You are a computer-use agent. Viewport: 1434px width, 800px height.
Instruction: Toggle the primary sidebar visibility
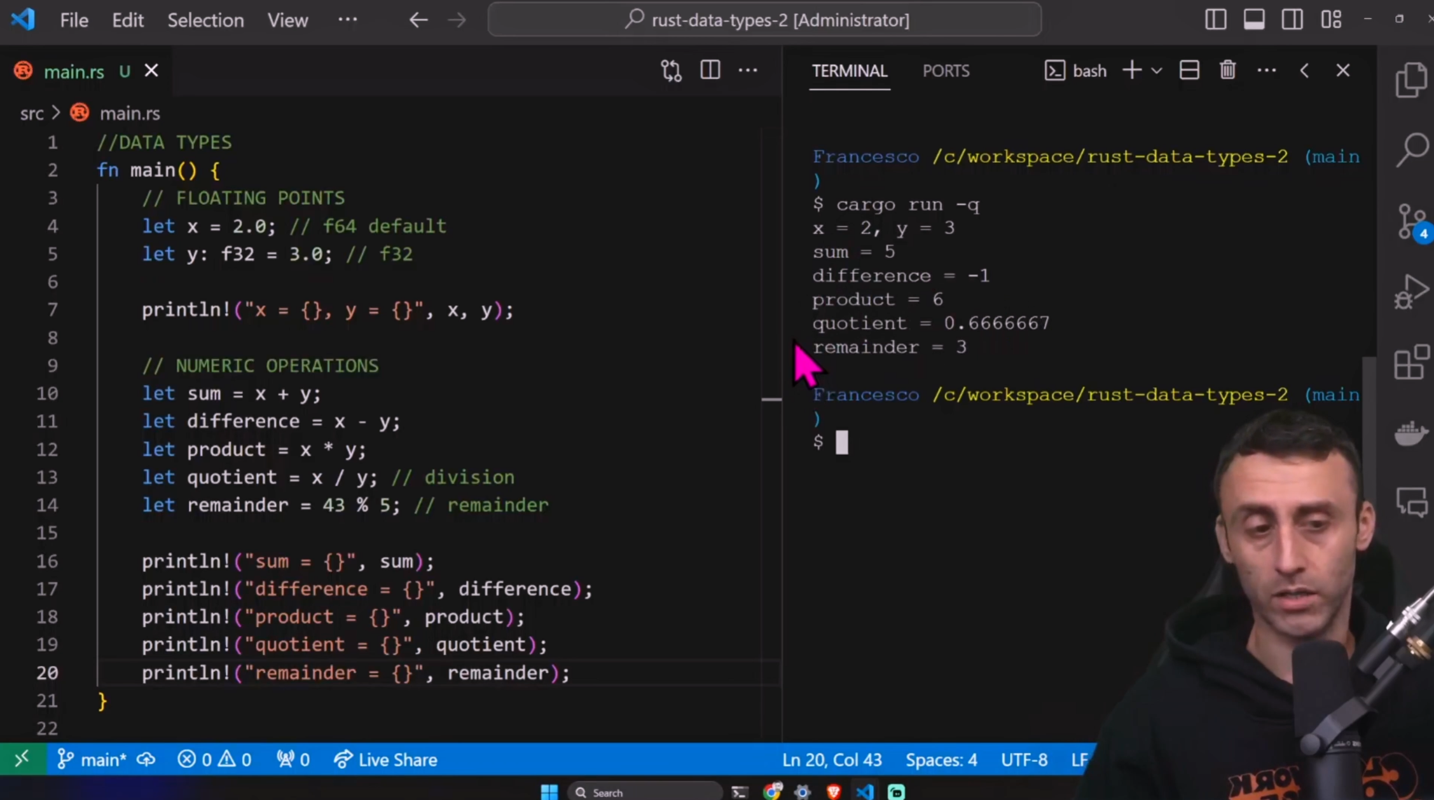pos(1215,20)
